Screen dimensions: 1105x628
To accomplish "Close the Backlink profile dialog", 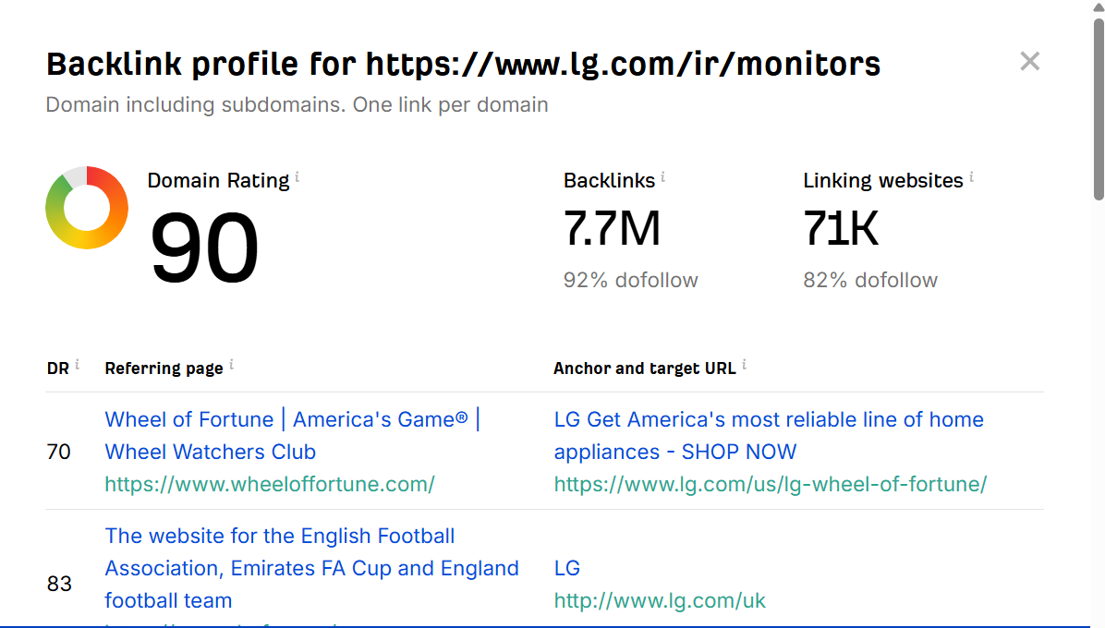I will pyautogui.click(x=1029, y=62).
